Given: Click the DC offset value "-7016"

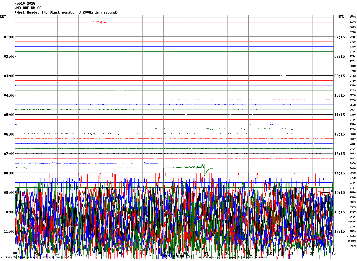Looking at the screenshot, I should tap(352, 217).
